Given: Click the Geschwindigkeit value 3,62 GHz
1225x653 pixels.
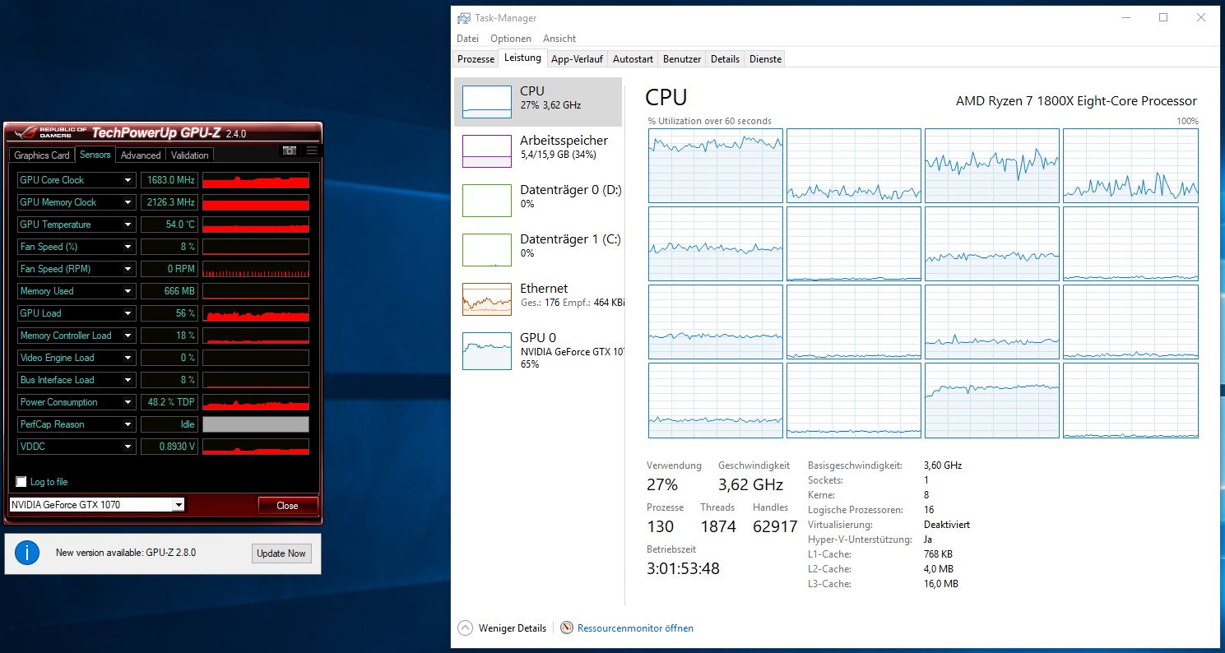Looking at the screenshot, I should tap(751, 484).
